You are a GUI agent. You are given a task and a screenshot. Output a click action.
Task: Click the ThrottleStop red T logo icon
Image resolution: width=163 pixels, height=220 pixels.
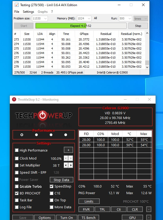(x=14, y=99)
